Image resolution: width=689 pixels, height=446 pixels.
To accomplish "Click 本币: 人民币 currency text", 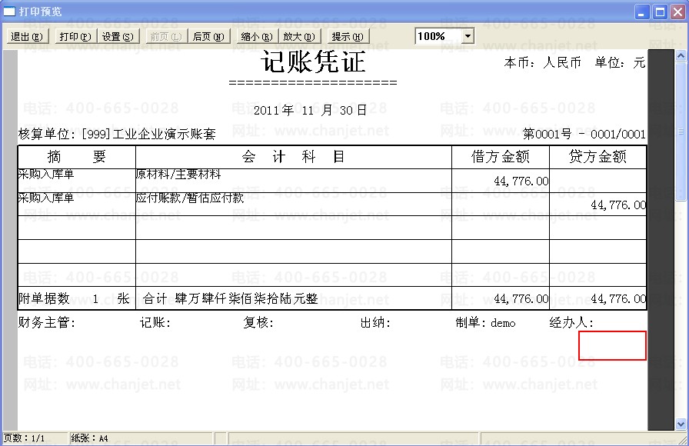I will click(x=543, y=62).
